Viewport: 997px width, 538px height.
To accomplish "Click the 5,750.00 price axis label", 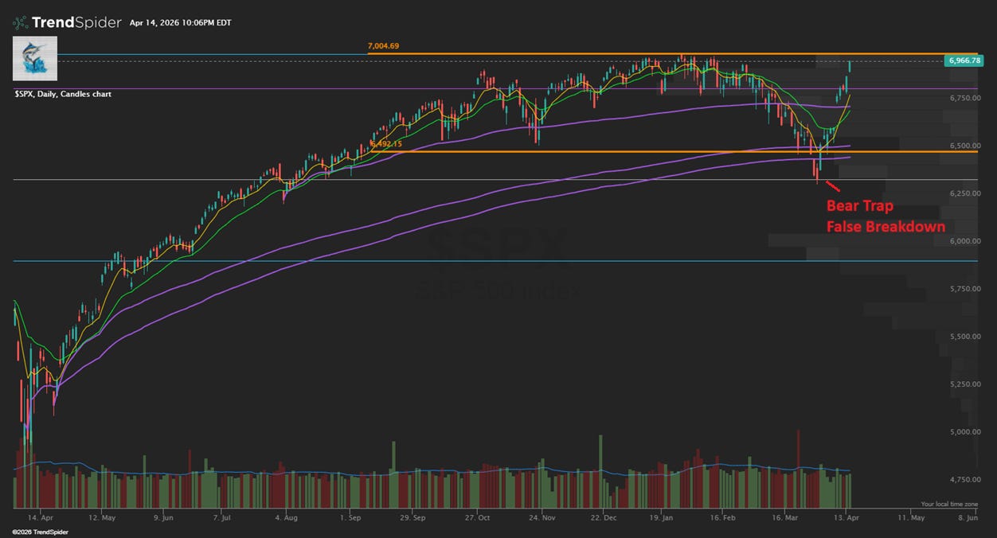I will point(964,289).
